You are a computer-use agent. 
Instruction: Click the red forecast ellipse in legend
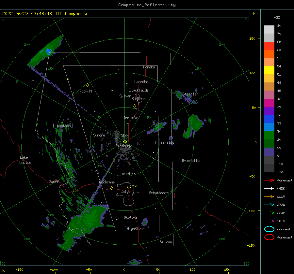pos(269,237)
